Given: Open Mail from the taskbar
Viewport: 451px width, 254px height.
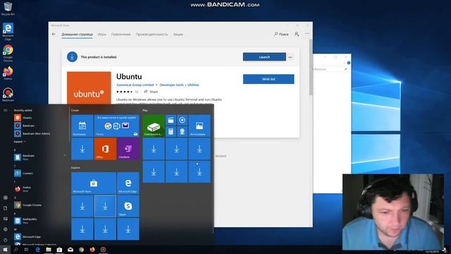Looking at the screenshot, I should [x=70, y=249].
